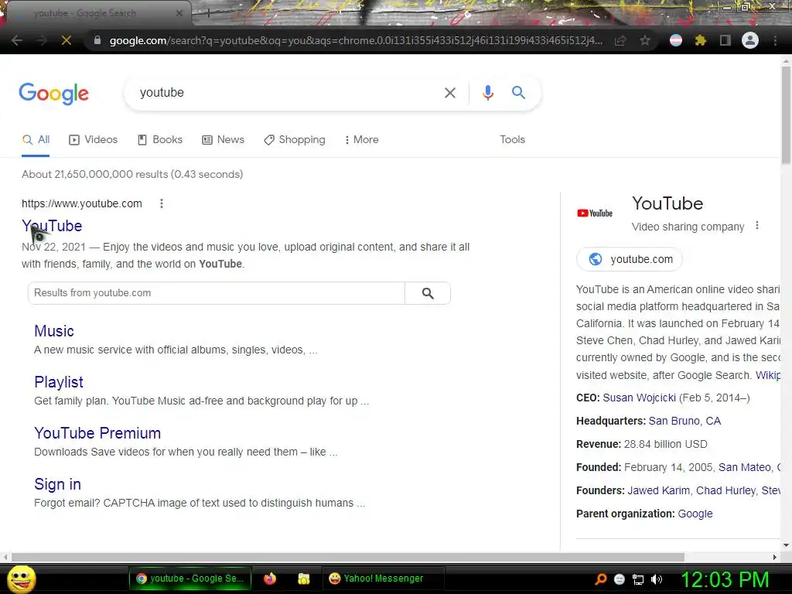Go back using the browser back arrow
Viewport: 792px width, 594px height.
tap(17, 40)
